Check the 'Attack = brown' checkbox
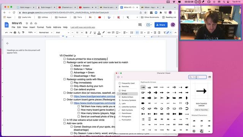Image resolution: width=243 pixels, height=137 pixels. (x=72, y=66)
